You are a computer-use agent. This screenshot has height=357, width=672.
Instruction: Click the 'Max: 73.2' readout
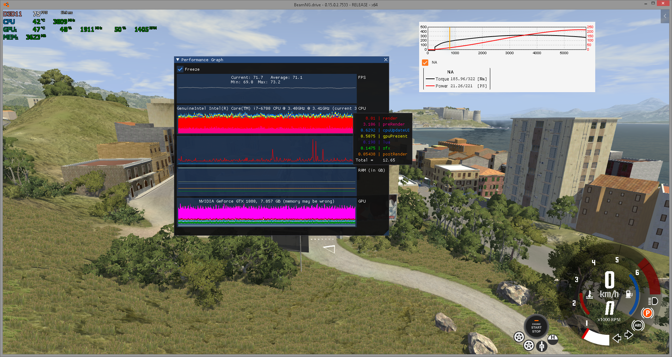tap(269, 82)
